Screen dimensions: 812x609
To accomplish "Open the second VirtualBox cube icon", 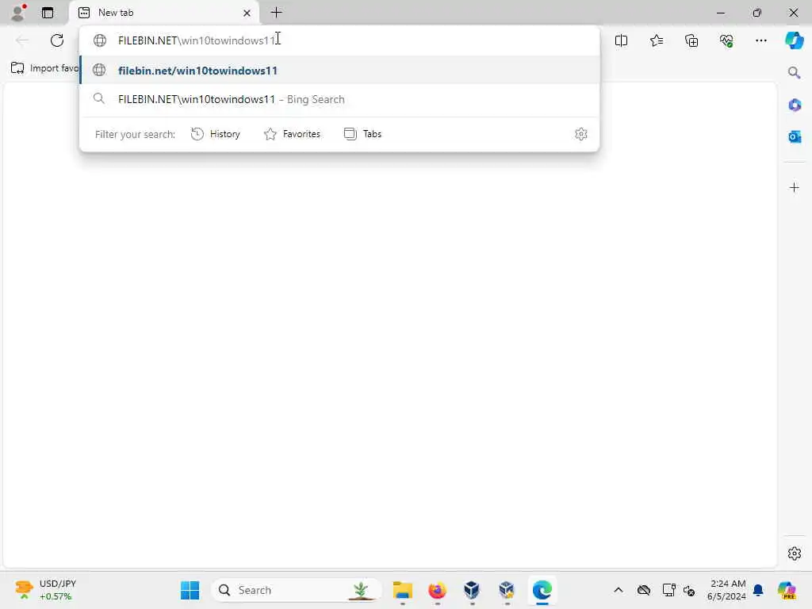I will pos(507,590).
